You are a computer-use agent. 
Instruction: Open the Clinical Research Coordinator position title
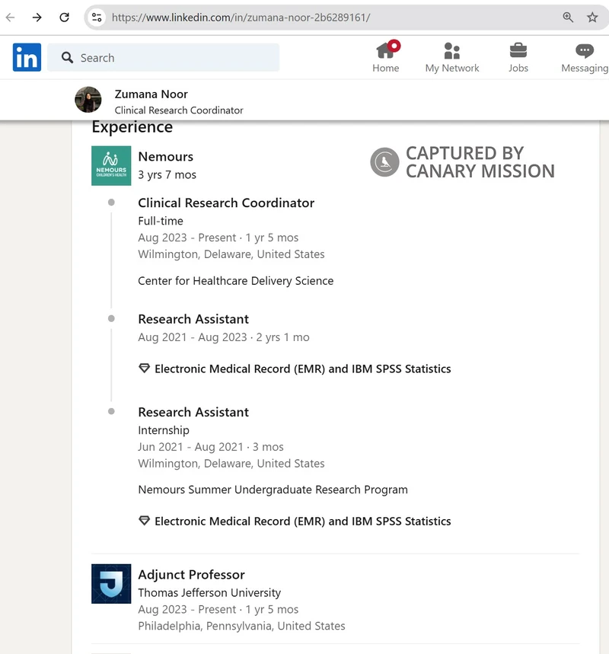[226, 203]
